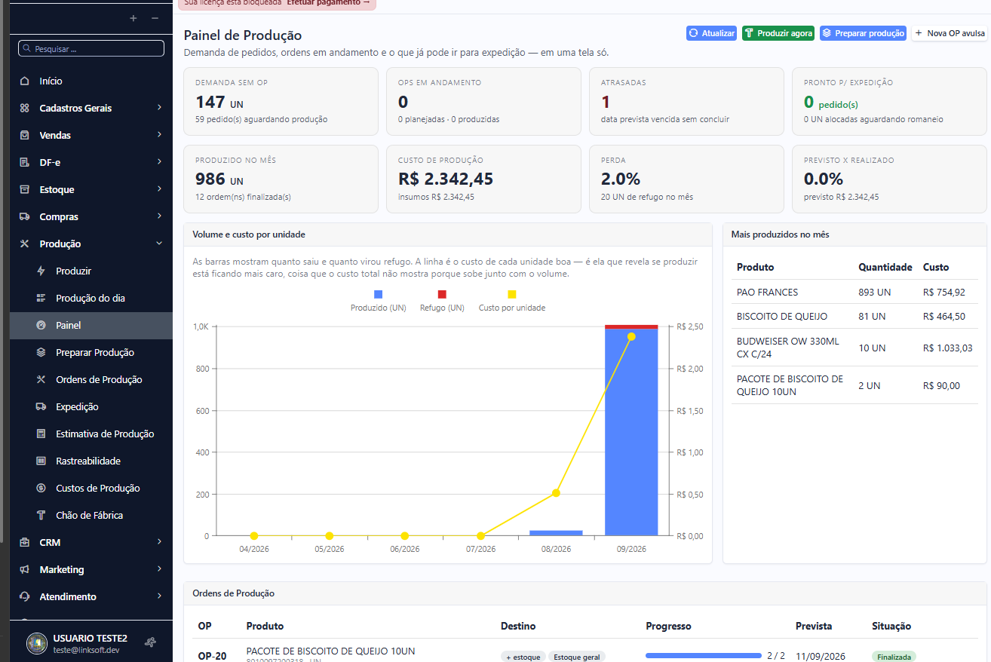The width and height of the screenshot is (991, 662).
Task: Click the Preparar produção button at top
Action: pos(863,33)
